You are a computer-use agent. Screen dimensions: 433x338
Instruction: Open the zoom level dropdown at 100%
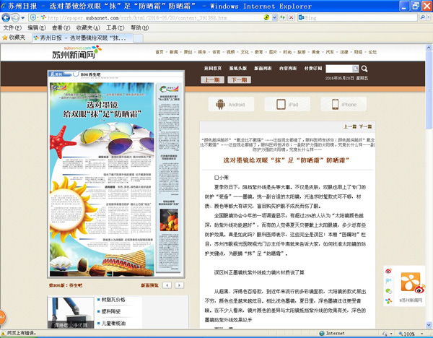[x=424, y=334]
